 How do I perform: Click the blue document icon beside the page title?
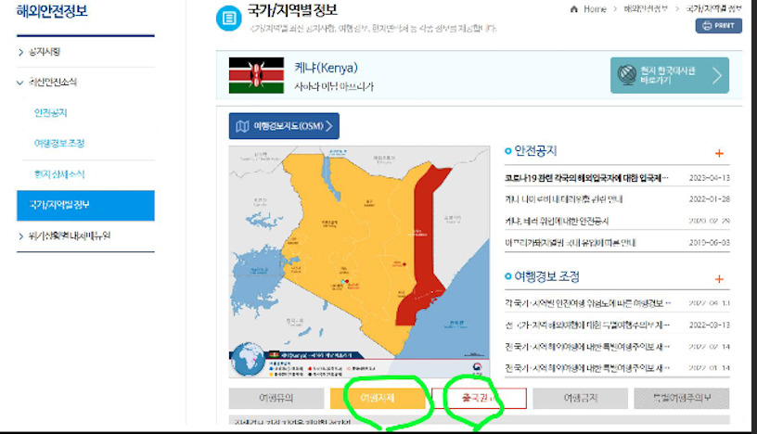(228, 19)
